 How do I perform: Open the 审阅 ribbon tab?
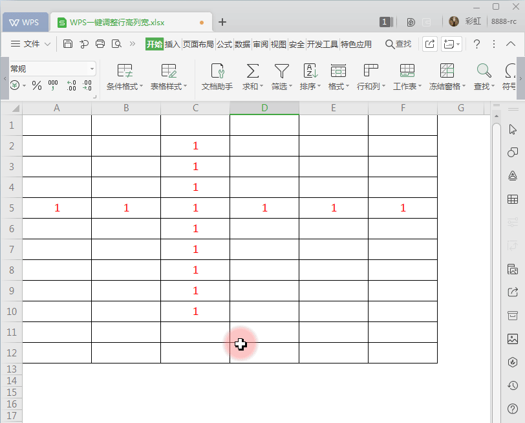coord(261,44)
